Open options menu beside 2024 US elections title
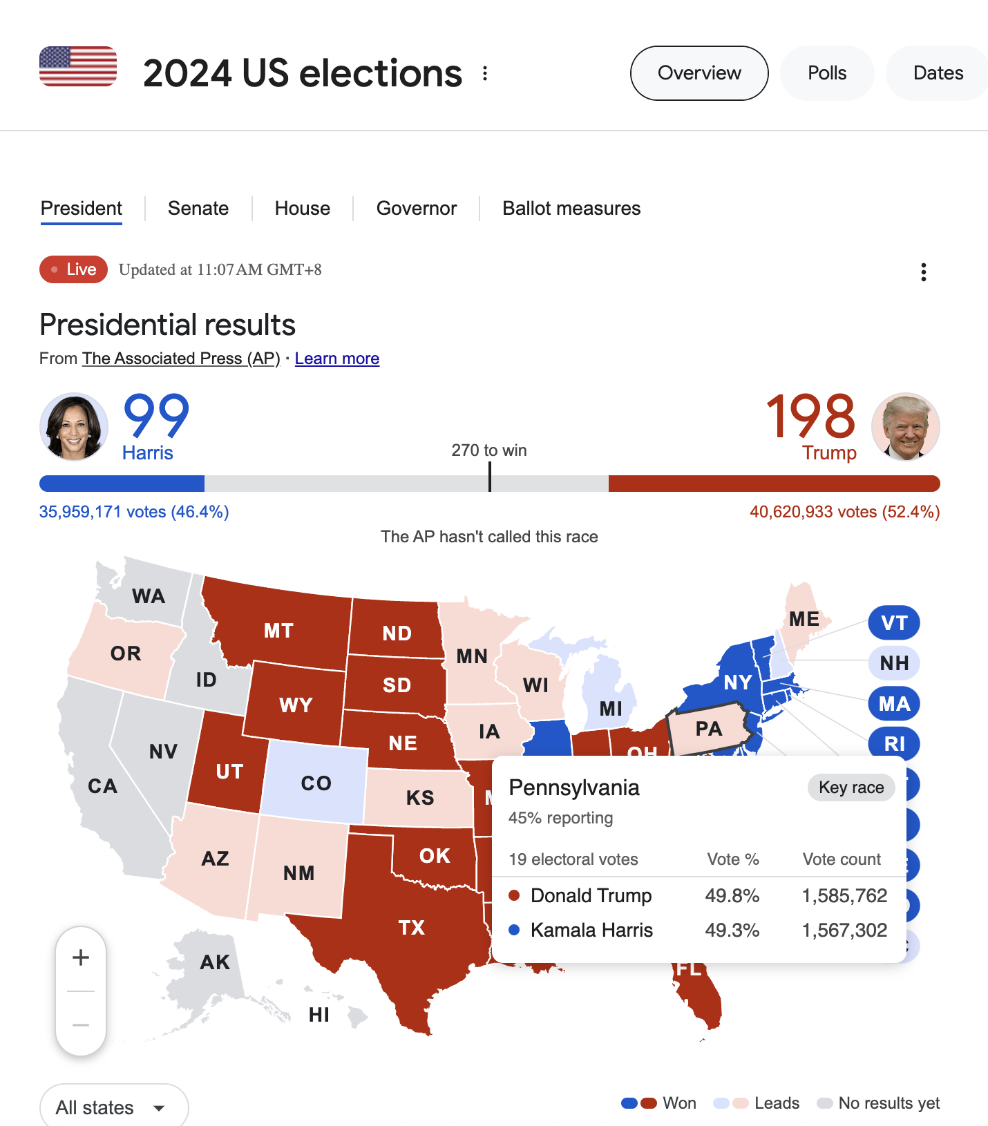Screen dimensions: 988x1126 (485, 73)
